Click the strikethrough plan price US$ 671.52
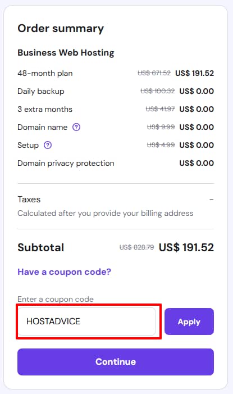Screen dimensions: 233x394 tap(154, 74)
